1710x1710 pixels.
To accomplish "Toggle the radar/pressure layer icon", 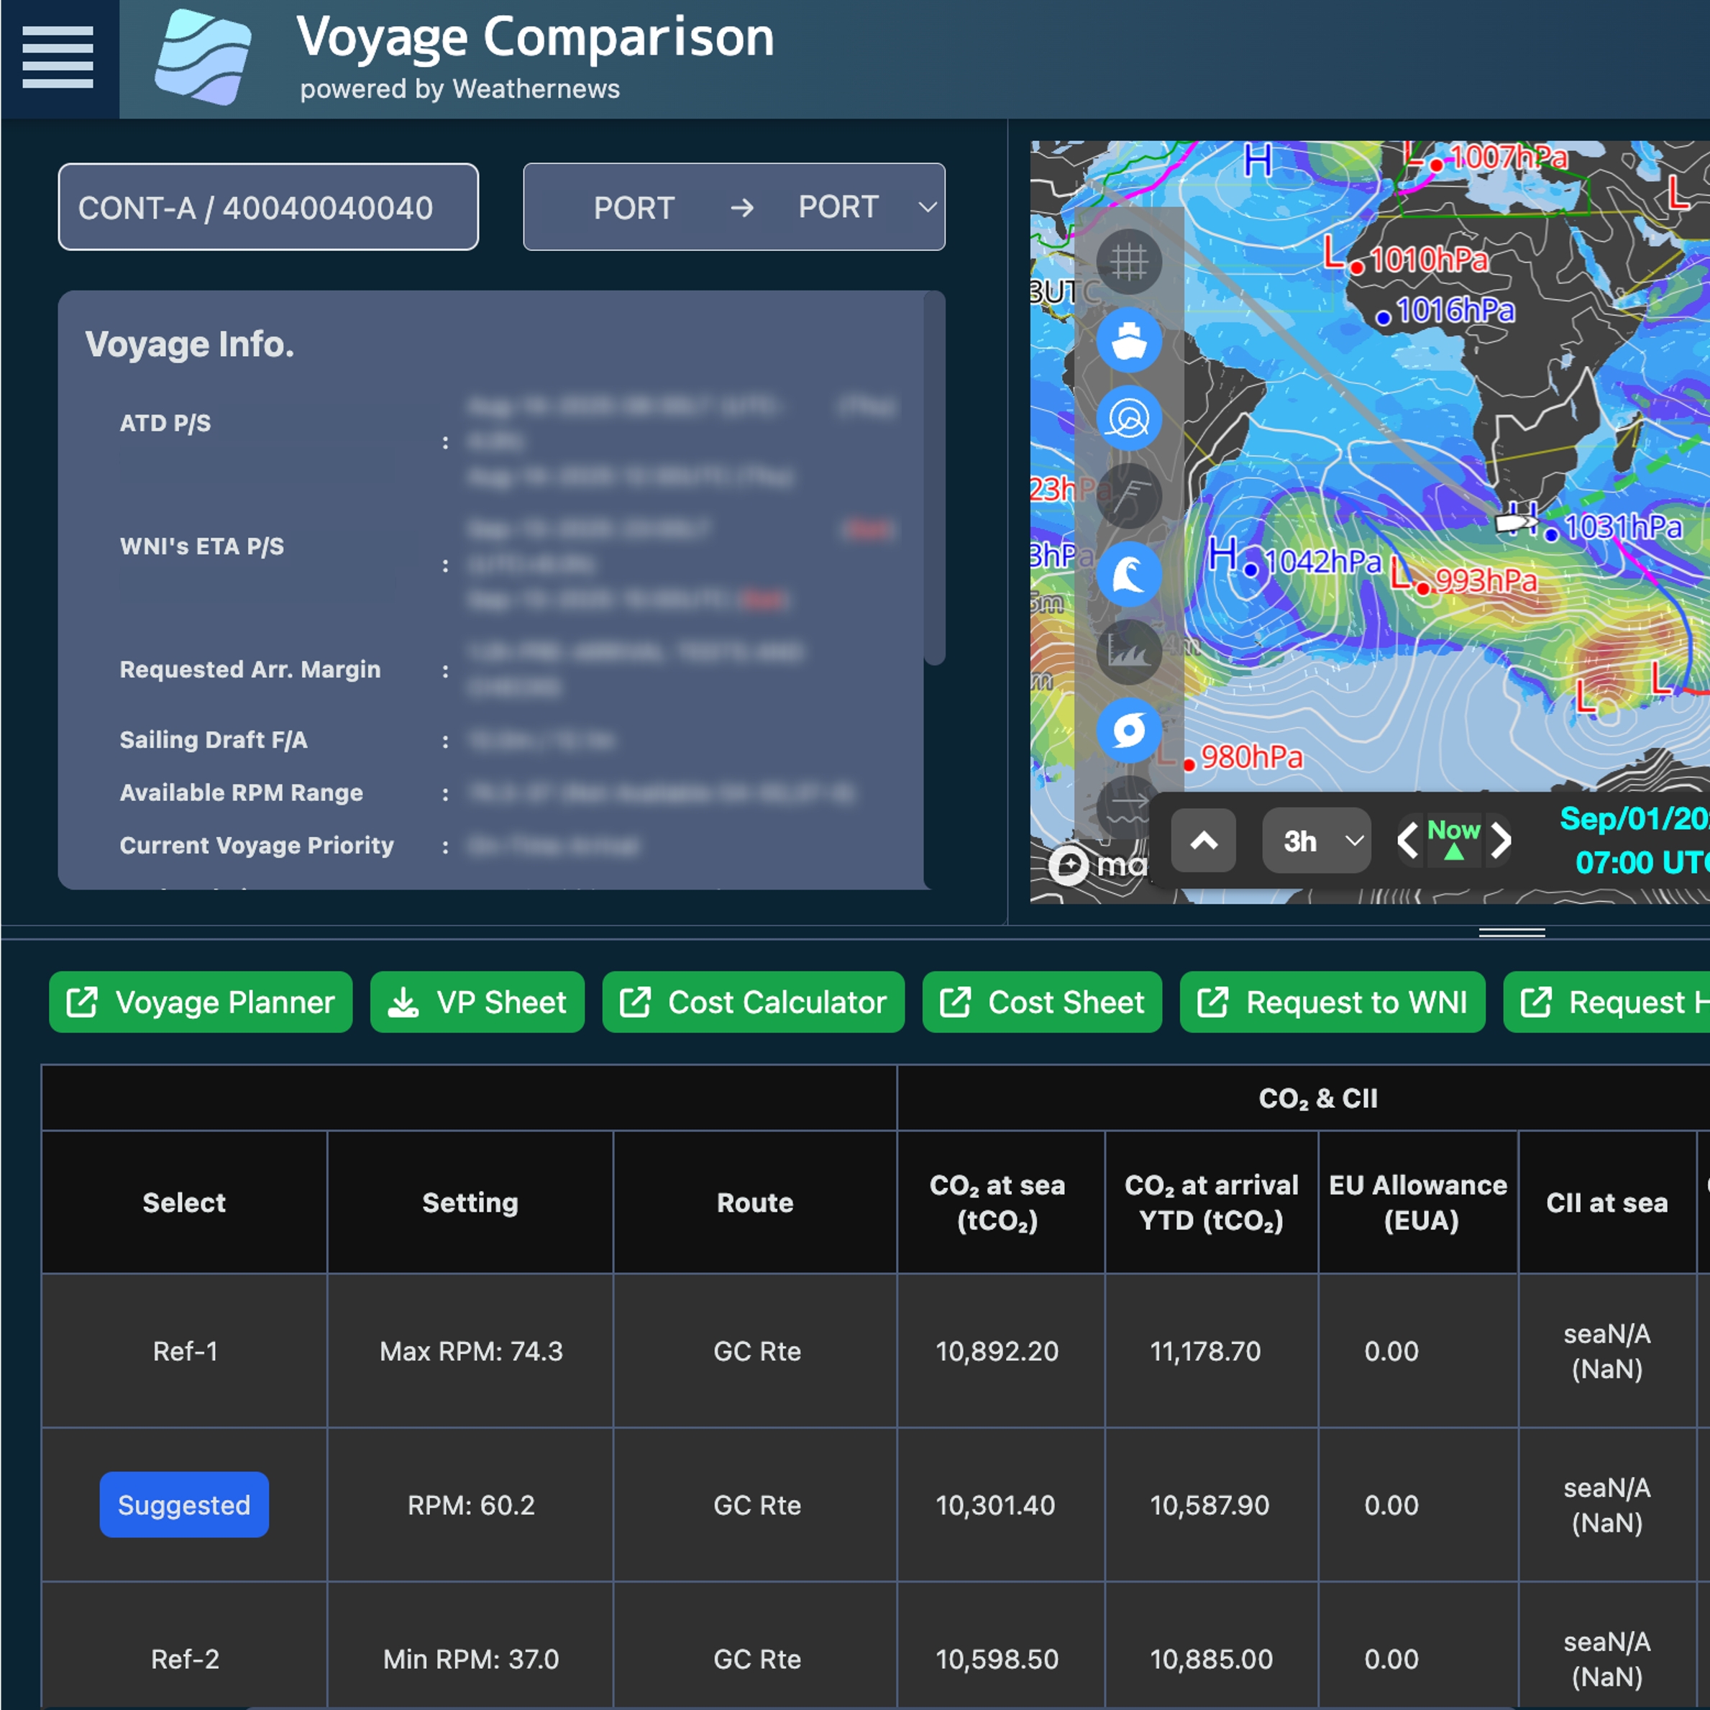I will tap(1128, 418).
